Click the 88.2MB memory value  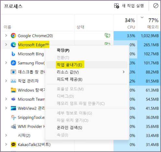152,72
